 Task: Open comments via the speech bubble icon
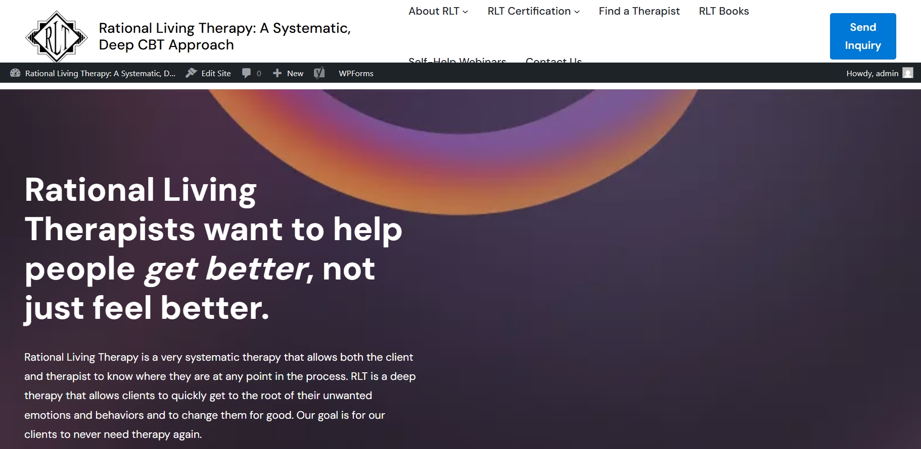pyautogui.click(x=246, y=73)
